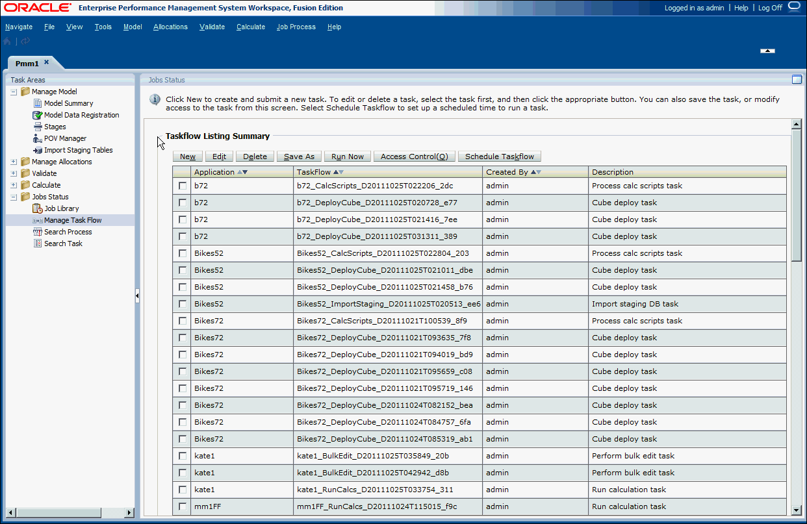Viewport: 807px width, 524px height.
Task: Open the Allocations menu
Action: click(x=170, y=27)
